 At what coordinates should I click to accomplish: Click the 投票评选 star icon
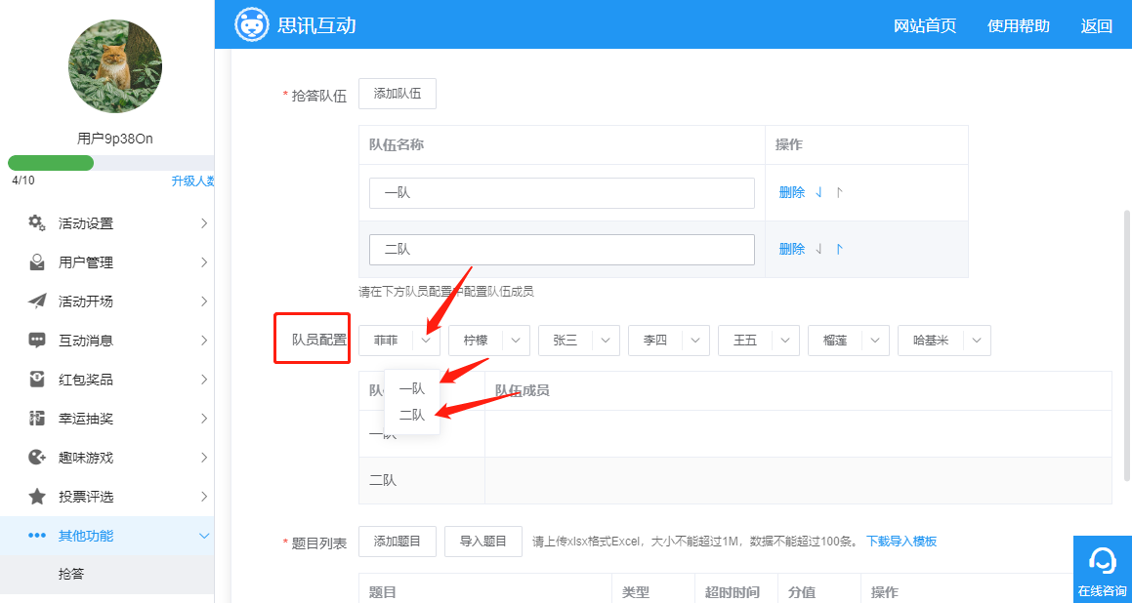(37, 497)
